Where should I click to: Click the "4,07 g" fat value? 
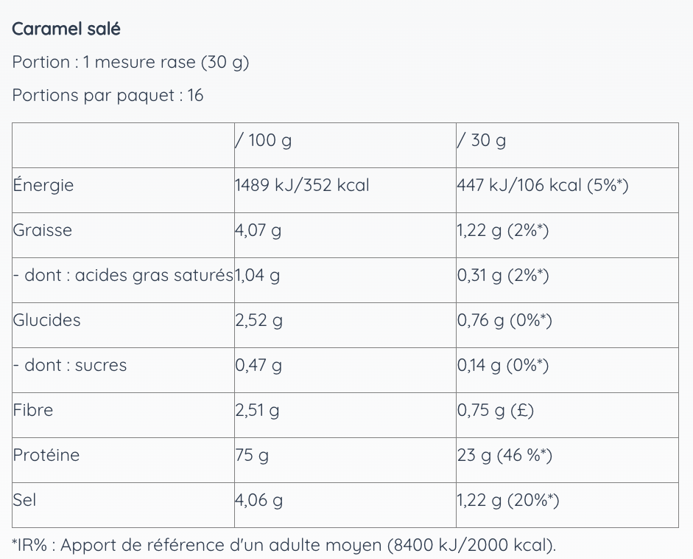(x=258, y=231)
